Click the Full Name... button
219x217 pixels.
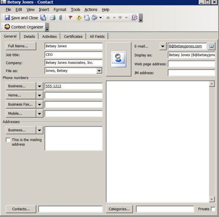pos(21,46)
